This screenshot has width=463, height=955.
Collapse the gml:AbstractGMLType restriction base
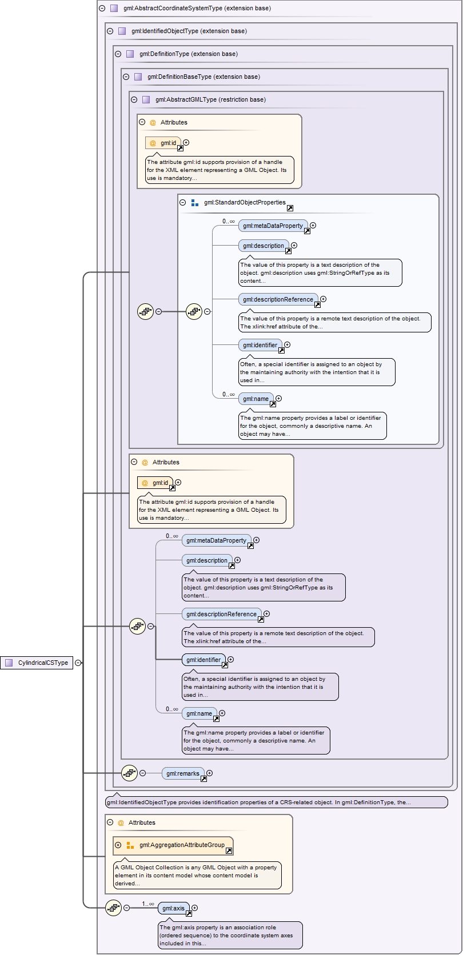[134, 99]
